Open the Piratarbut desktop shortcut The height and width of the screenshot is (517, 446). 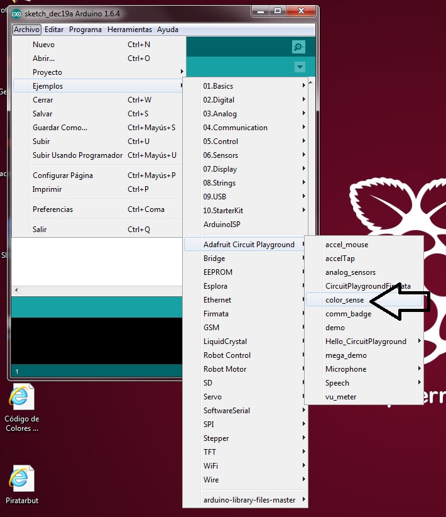tap(22, 485)
